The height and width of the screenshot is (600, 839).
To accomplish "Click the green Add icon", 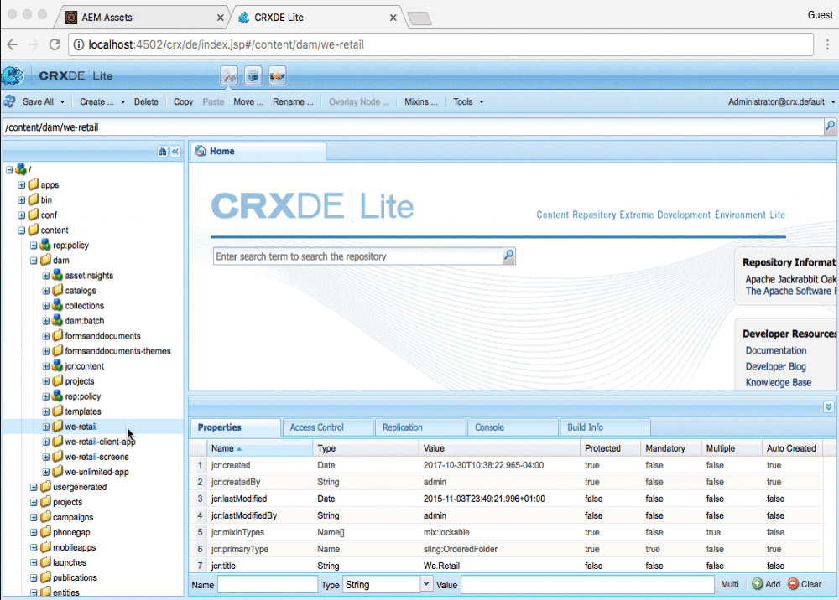I will coord(757,584).
